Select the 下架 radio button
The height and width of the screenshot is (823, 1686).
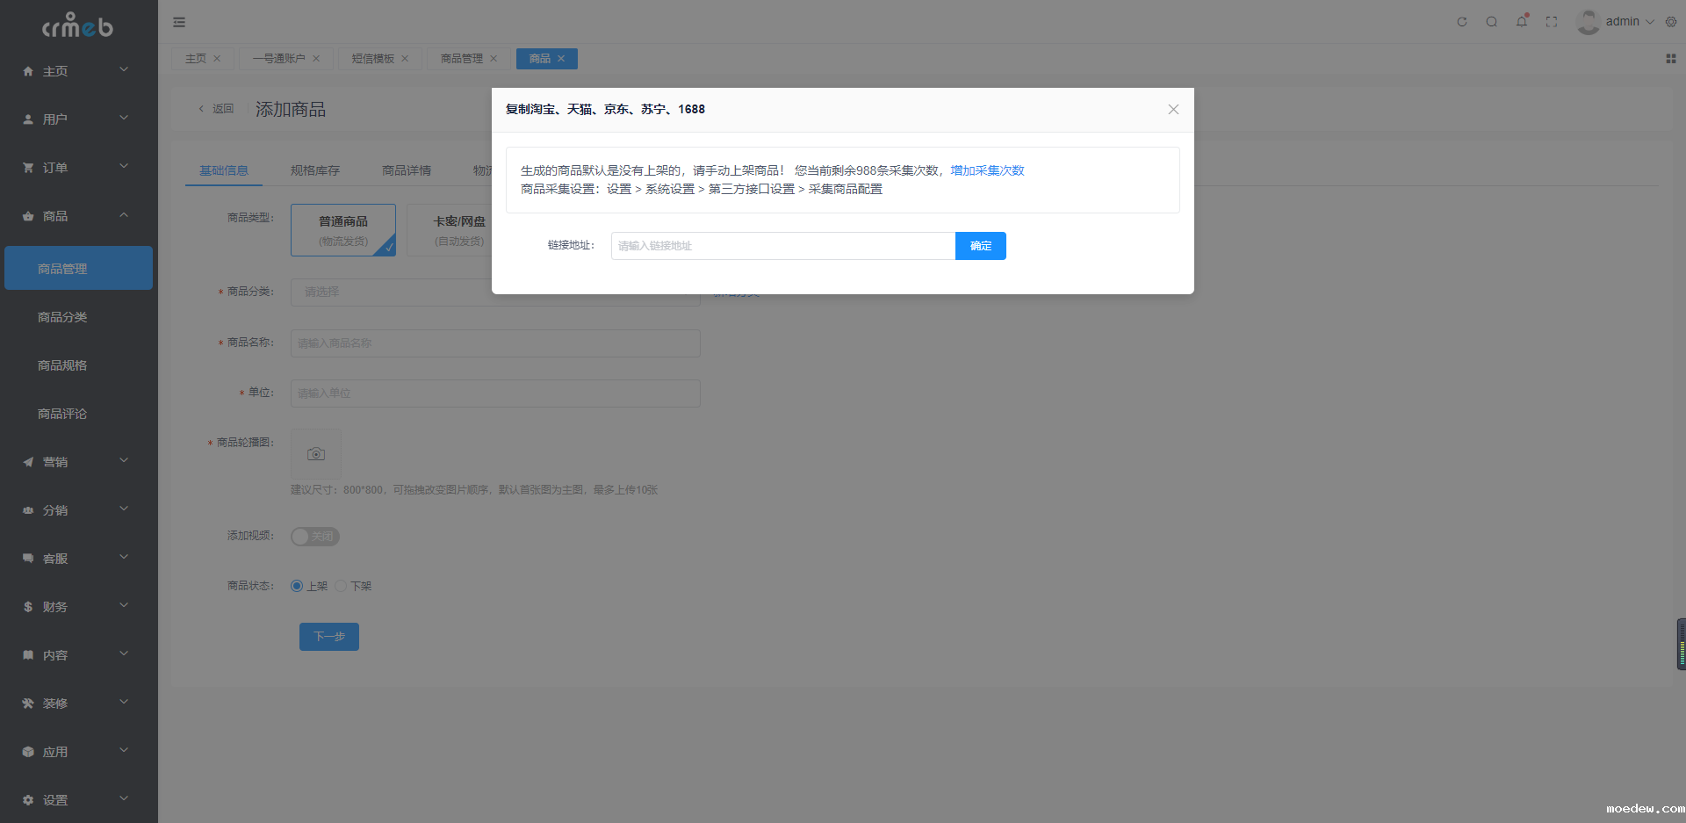[341, 586]
